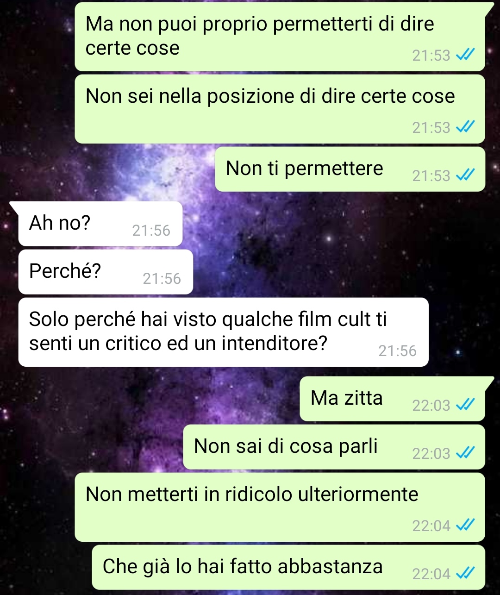The height and width of the screenshot is (595, 500).
Task: Select the 'Non sai di cosa parli' message
Action: (x=334, y=447)
